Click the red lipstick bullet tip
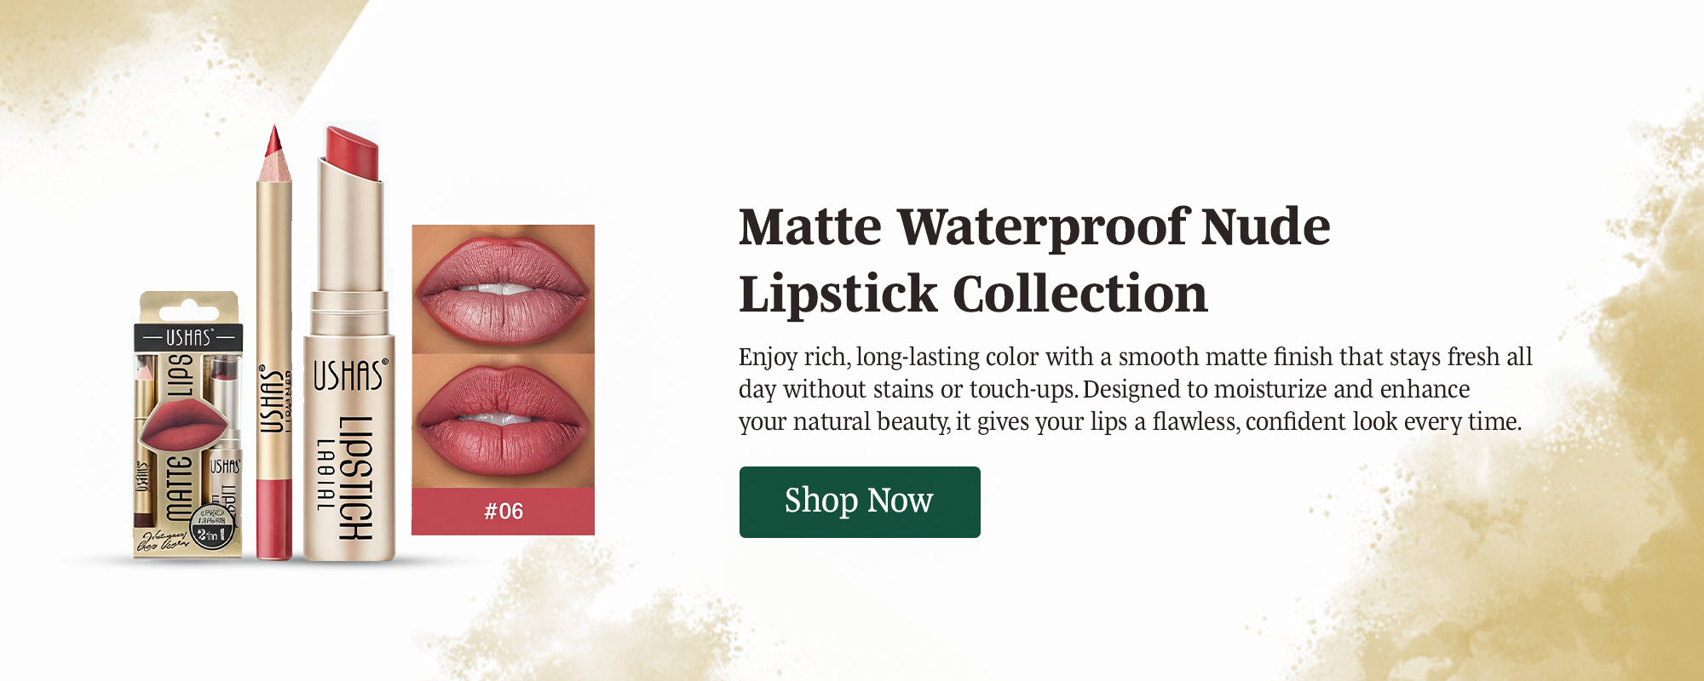 [352, 153]
